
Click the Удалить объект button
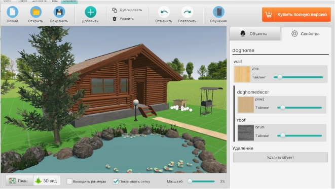click(x=280, y=157)
